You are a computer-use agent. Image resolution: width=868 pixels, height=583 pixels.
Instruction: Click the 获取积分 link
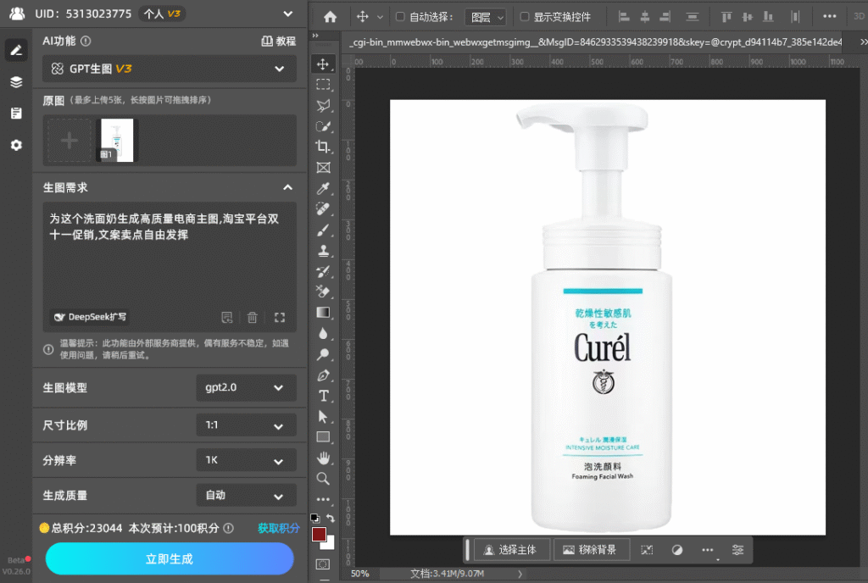278,528
